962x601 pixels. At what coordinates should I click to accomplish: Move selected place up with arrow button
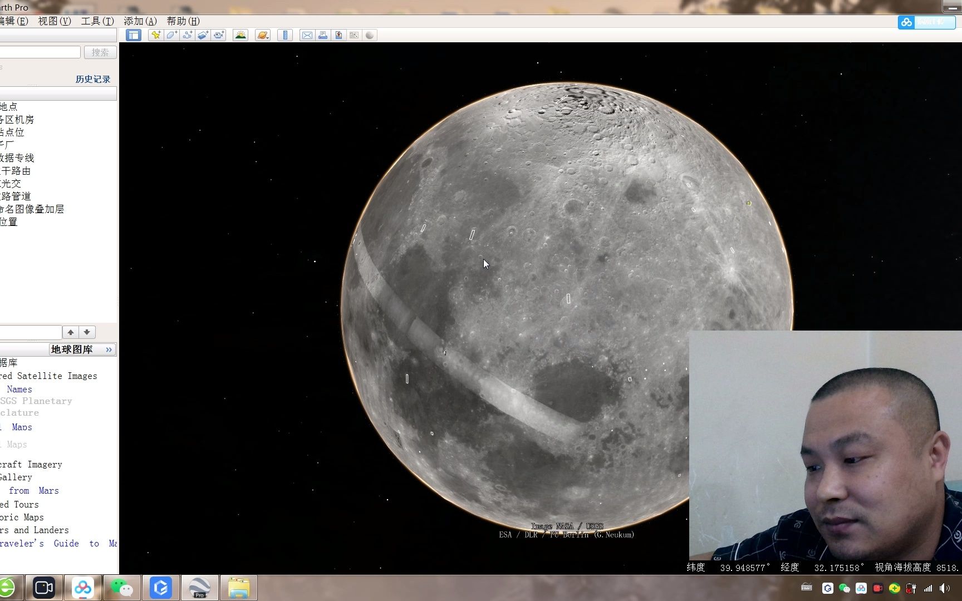pyautogui.click(x=71, y=332)
